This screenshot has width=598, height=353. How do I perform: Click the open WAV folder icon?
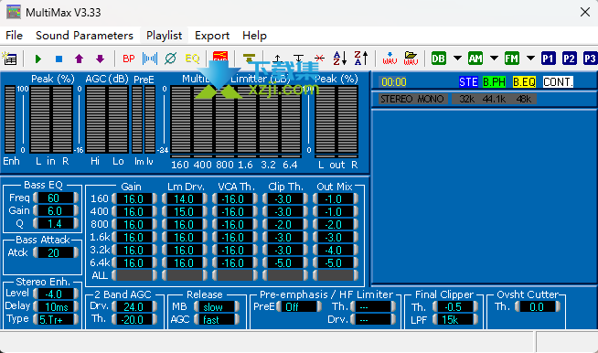pos(411,59)
